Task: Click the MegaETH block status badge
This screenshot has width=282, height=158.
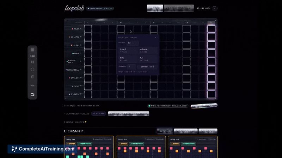Action: coord(167,106)
